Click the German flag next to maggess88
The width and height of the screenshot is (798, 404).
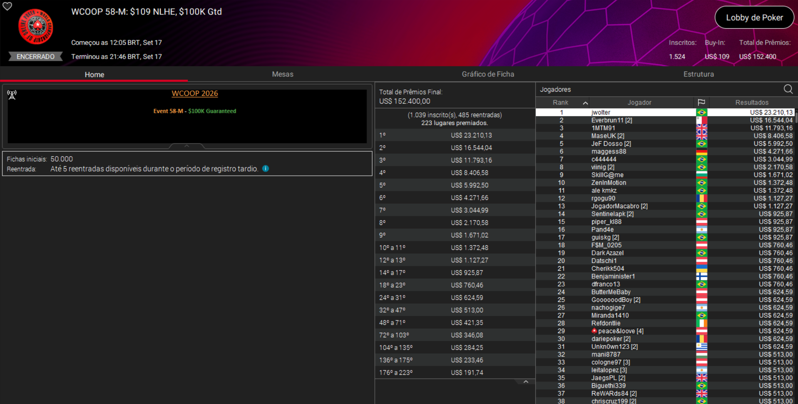(x=701, y=152)
